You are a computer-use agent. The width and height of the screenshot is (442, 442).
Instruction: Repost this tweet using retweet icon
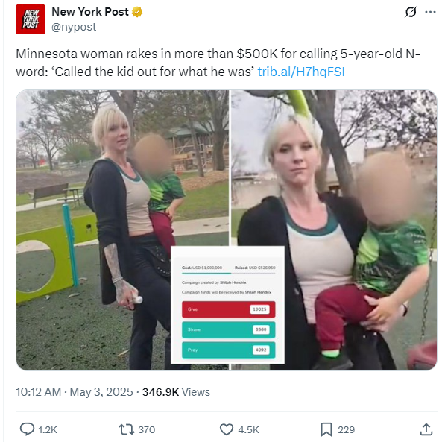point(126,429)
